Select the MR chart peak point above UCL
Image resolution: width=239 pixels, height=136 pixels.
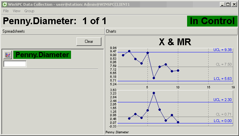(x=154, y=93)
